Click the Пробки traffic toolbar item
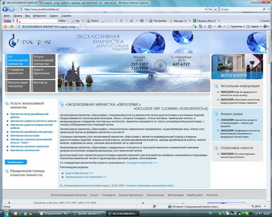Viewport: 272px width, 217px height. pos(205,21)
